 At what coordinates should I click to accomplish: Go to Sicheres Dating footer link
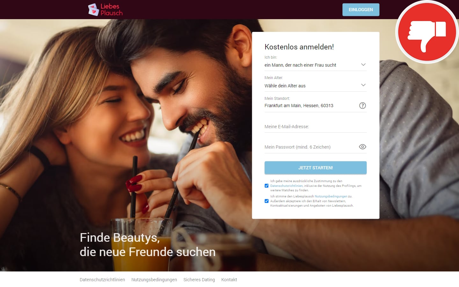(199, 280)
